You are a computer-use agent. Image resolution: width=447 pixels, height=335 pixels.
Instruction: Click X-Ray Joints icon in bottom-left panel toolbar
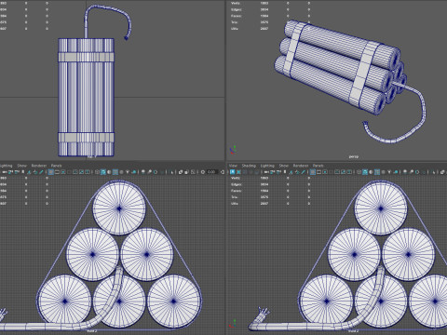pyautogui.click(x=193, y=172)
